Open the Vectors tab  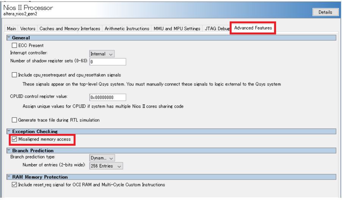28,29
